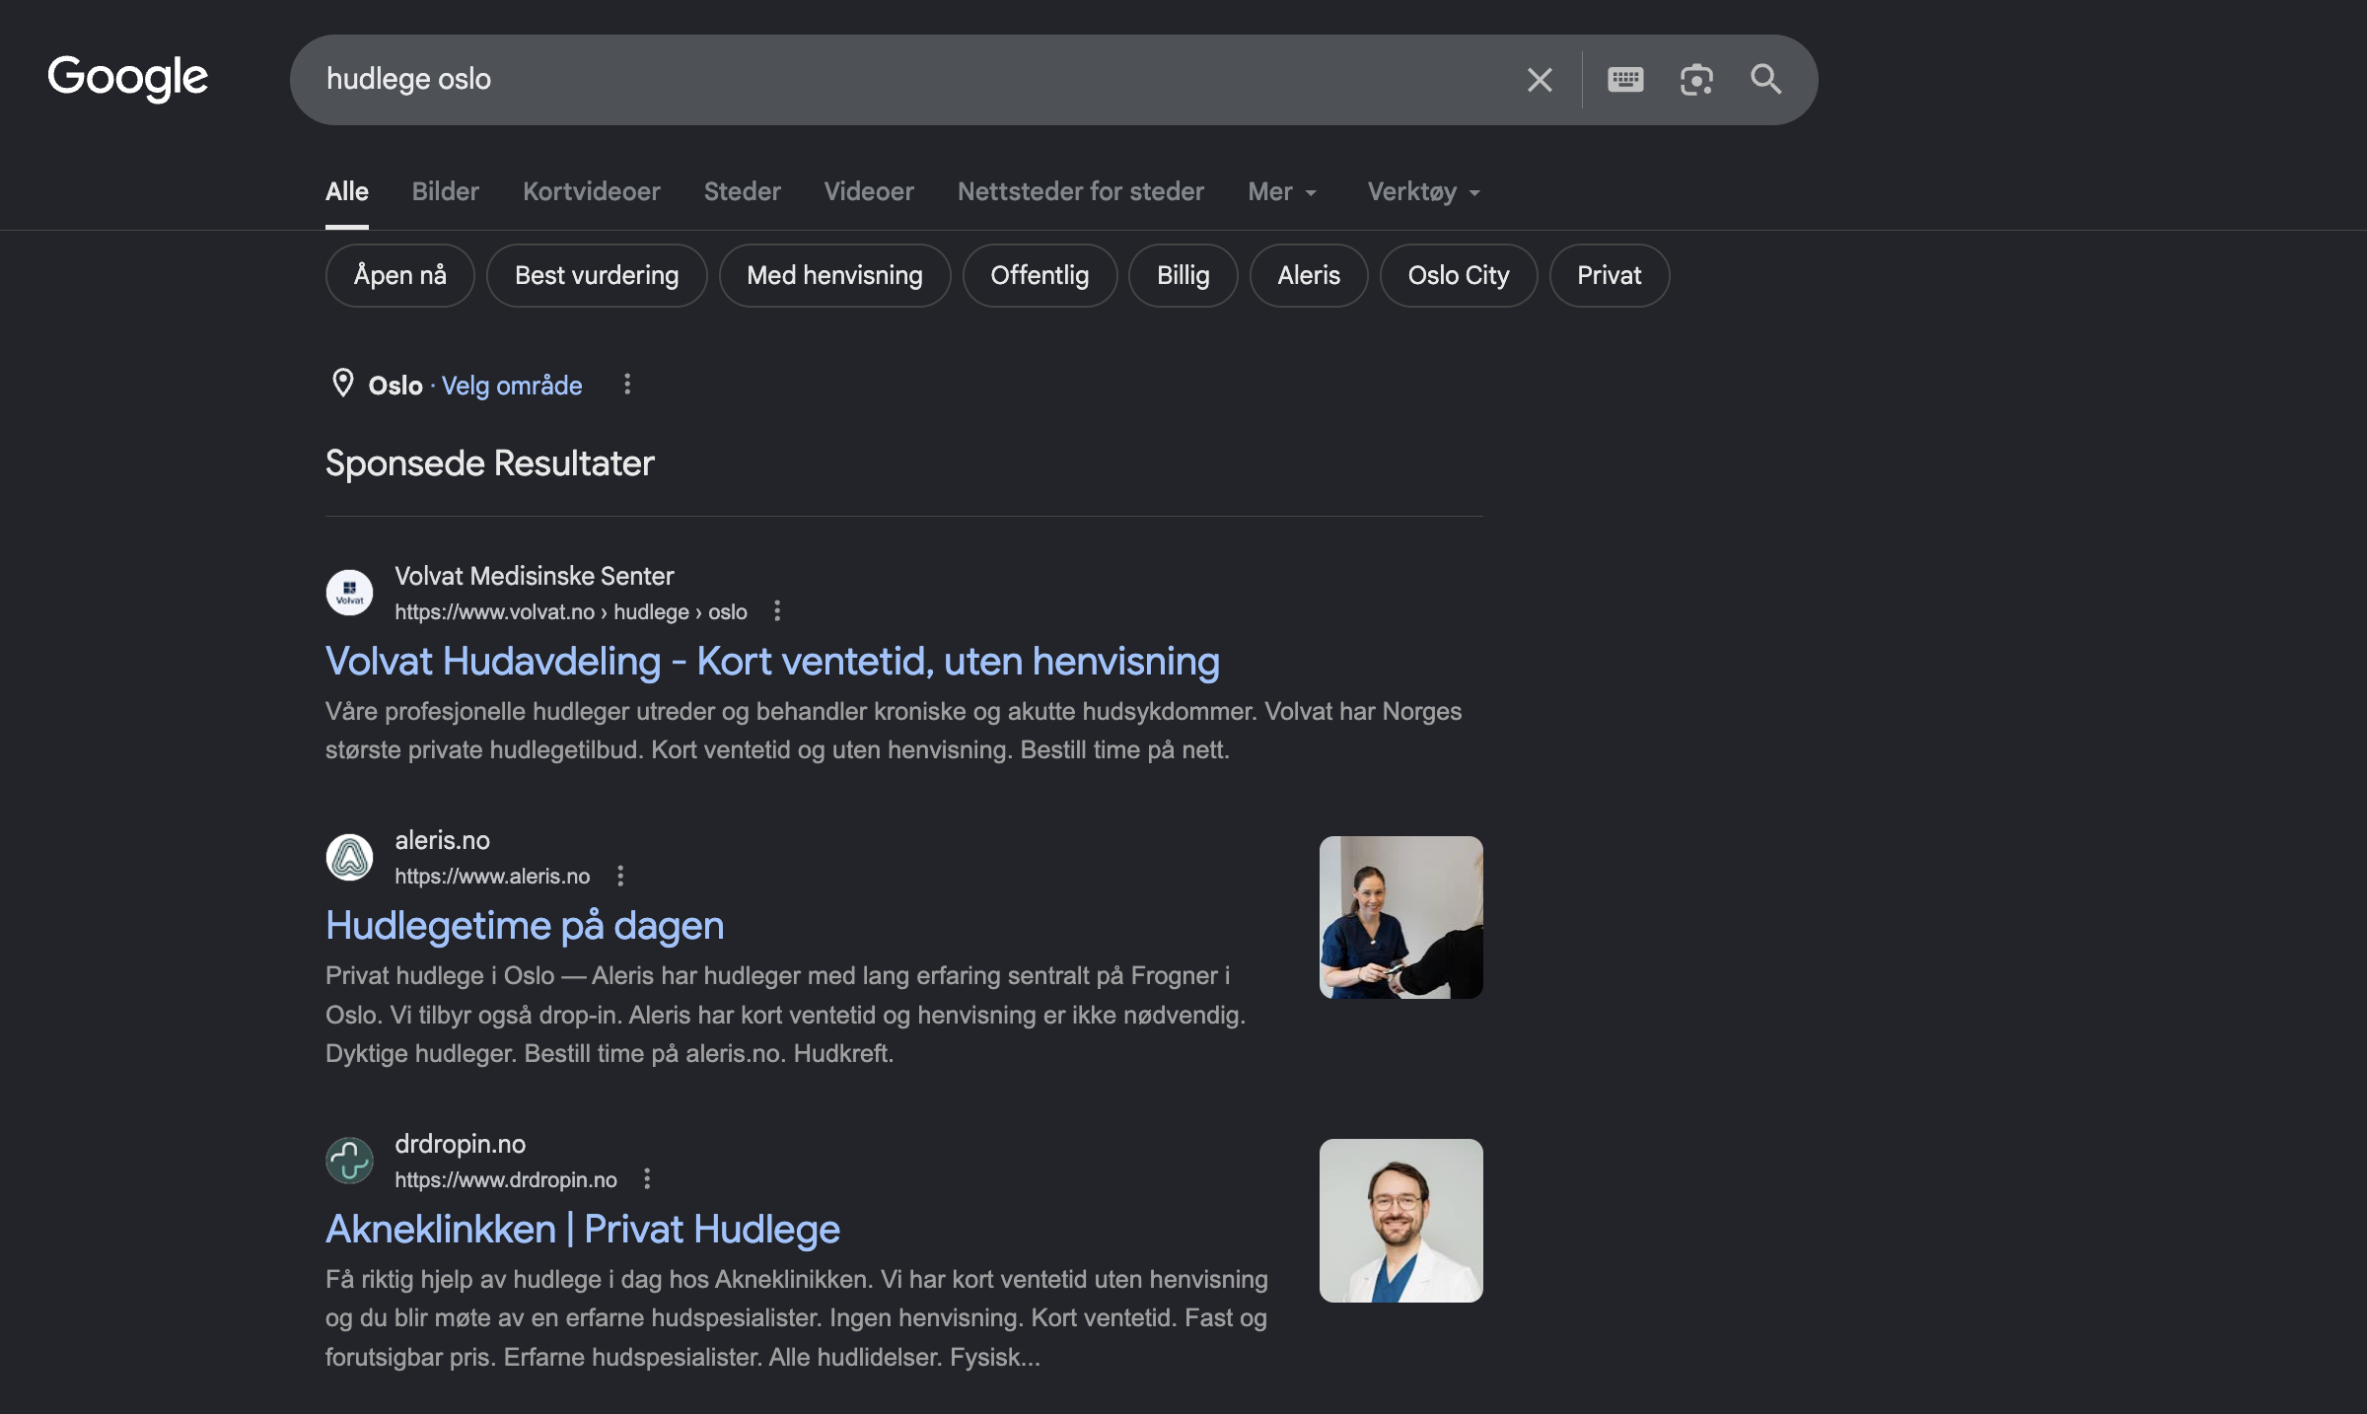This screenshot has height=1414, width=2367.
Task: Open the options menu next to Velg område
Action: [627, 385]
